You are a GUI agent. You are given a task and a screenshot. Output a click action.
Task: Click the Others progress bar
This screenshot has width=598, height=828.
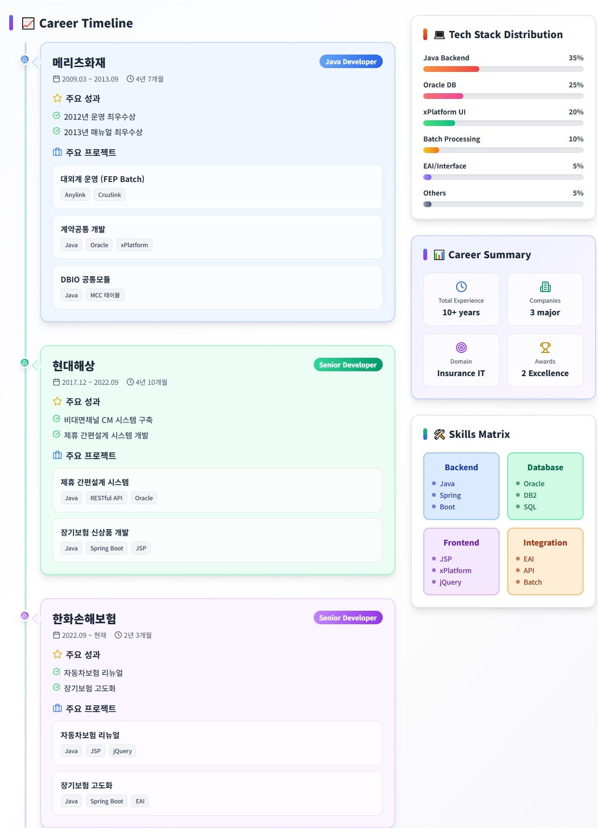tap(503, 204)
